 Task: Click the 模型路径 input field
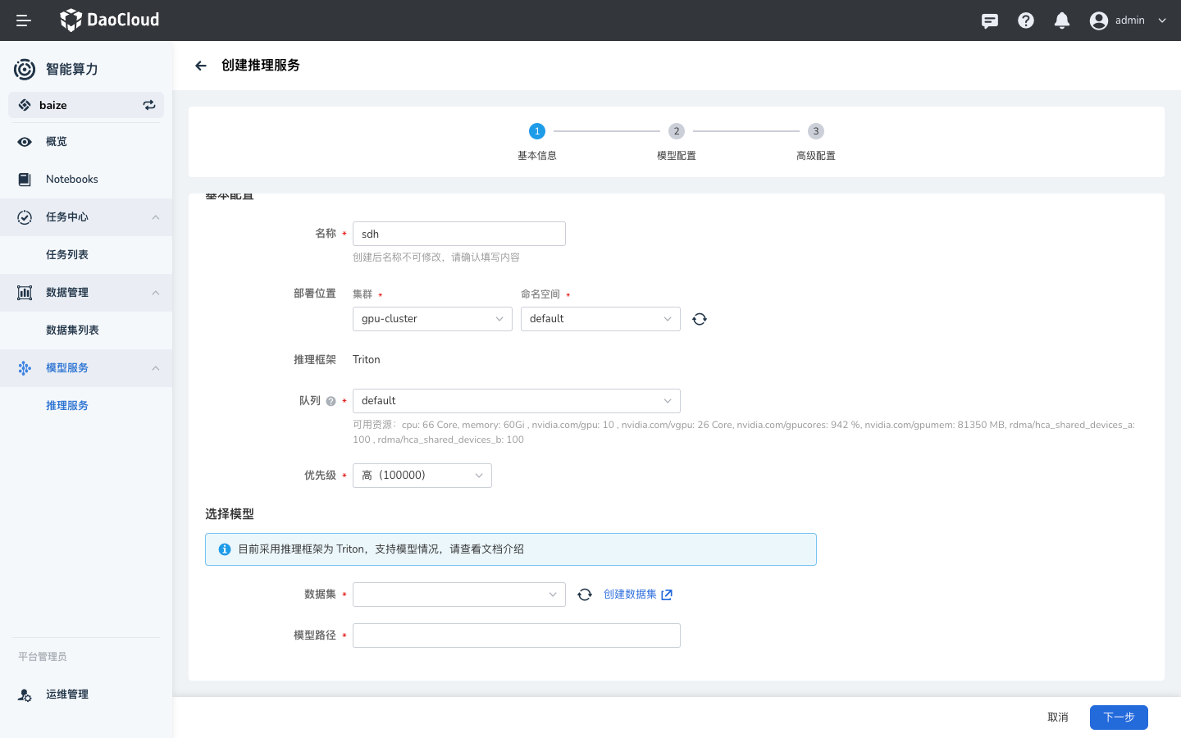[x=517, y=635]
